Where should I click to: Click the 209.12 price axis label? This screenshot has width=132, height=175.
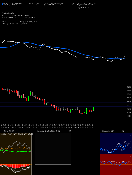pyautogui.click(x=129, y=98)
